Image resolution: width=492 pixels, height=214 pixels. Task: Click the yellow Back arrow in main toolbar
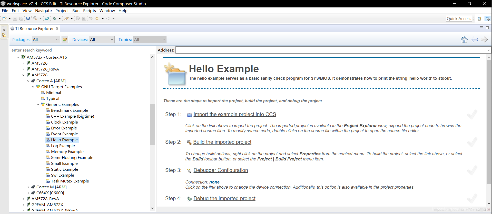(97, 18)
